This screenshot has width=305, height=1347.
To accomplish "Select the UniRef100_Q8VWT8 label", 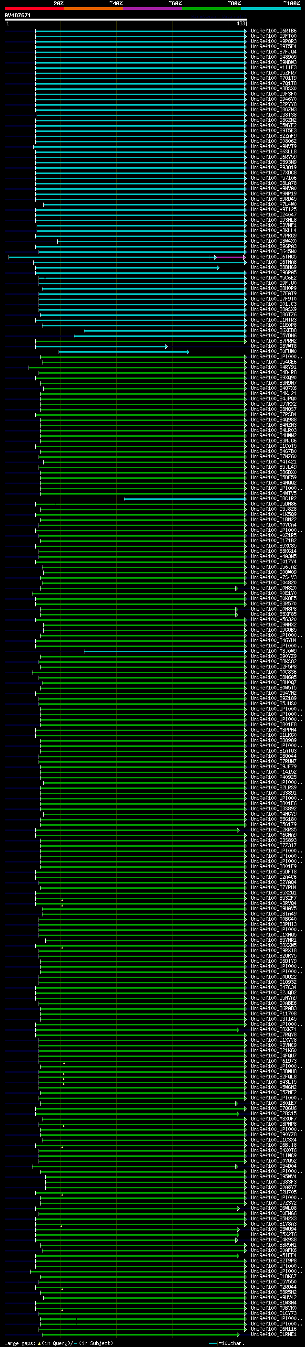I will click(274, 347).
